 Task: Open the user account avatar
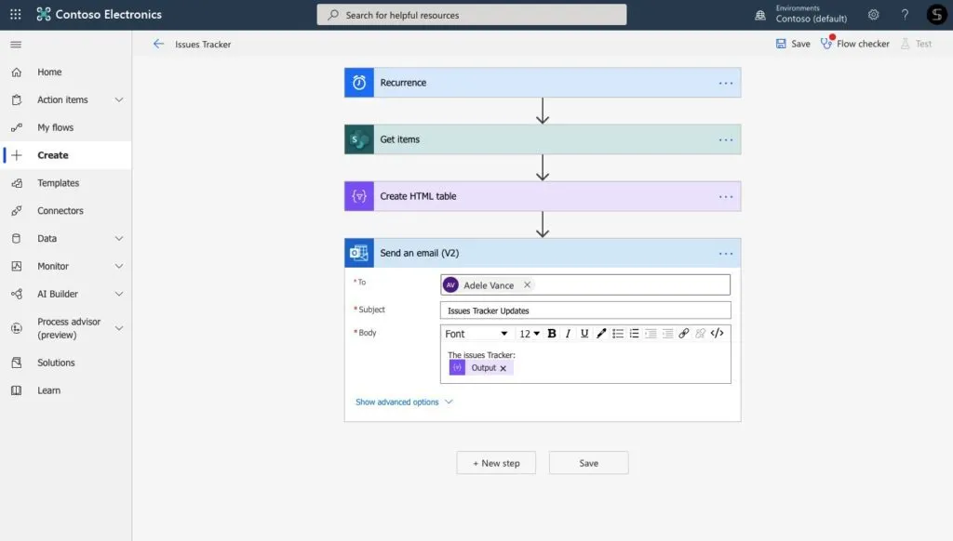(x=936, y=15)
